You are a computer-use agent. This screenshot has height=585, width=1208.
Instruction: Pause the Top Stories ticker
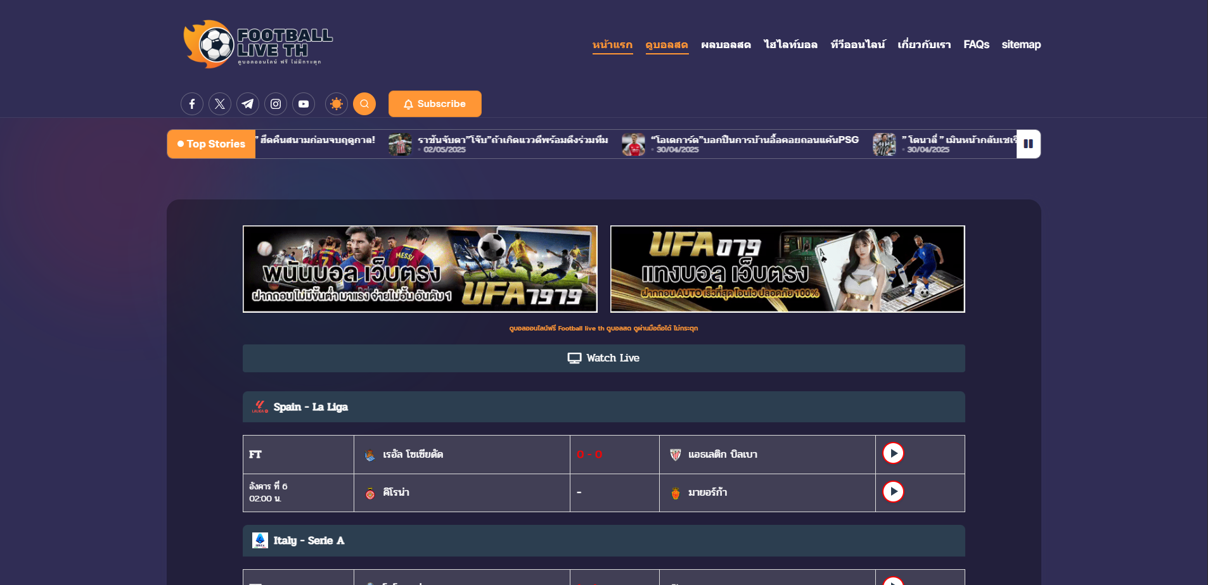tap(1028, 144)
